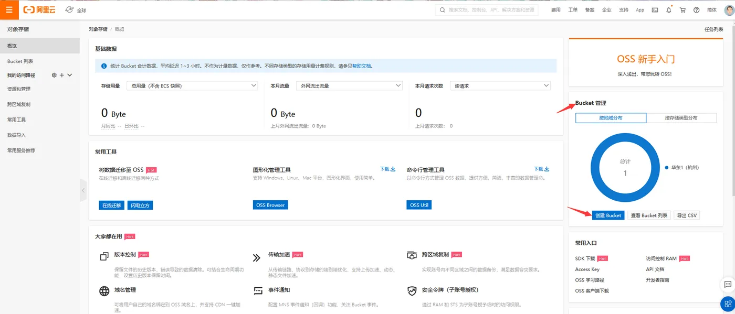The image size is (735, 314).
Task: Click the search box for docs and consoles
Action: [x=487, y=10]
